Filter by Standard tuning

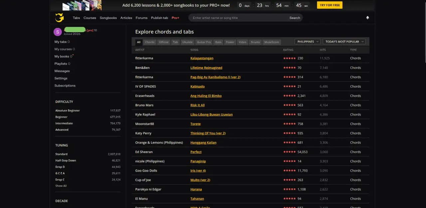click(61, 154)
